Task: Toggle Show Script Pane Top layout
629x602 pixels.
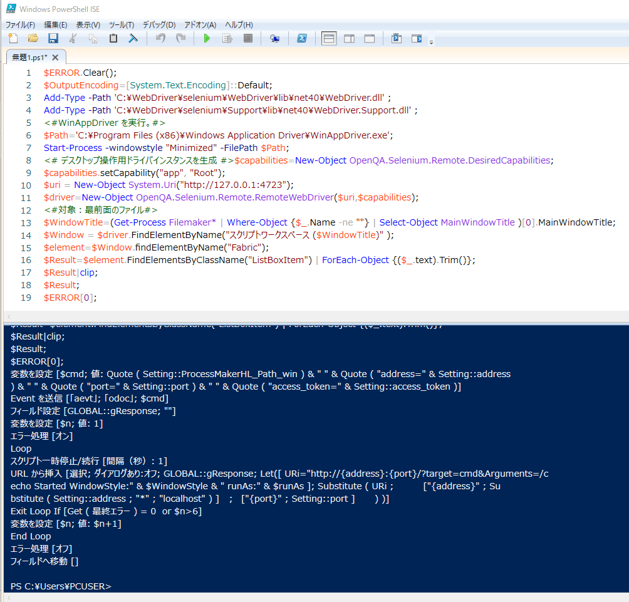Action: [x=329, y=38]
